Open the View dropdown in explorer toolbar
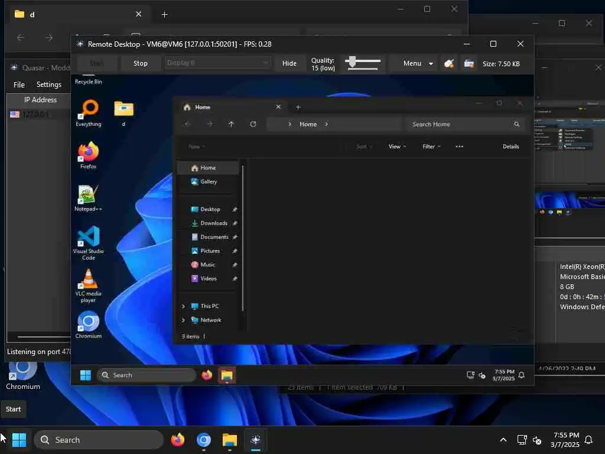Viewport: 605px width, 454px height. click(x=398, y=147)
